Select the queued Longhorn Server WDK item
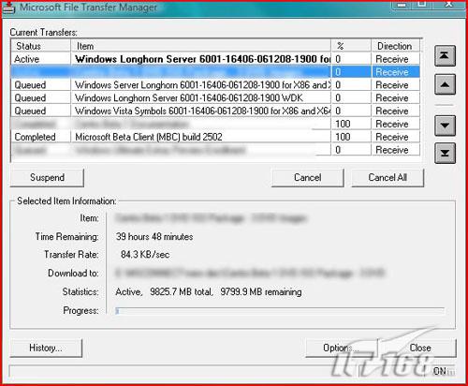Screen dimensions: 468x386 [x=215, y=98]
